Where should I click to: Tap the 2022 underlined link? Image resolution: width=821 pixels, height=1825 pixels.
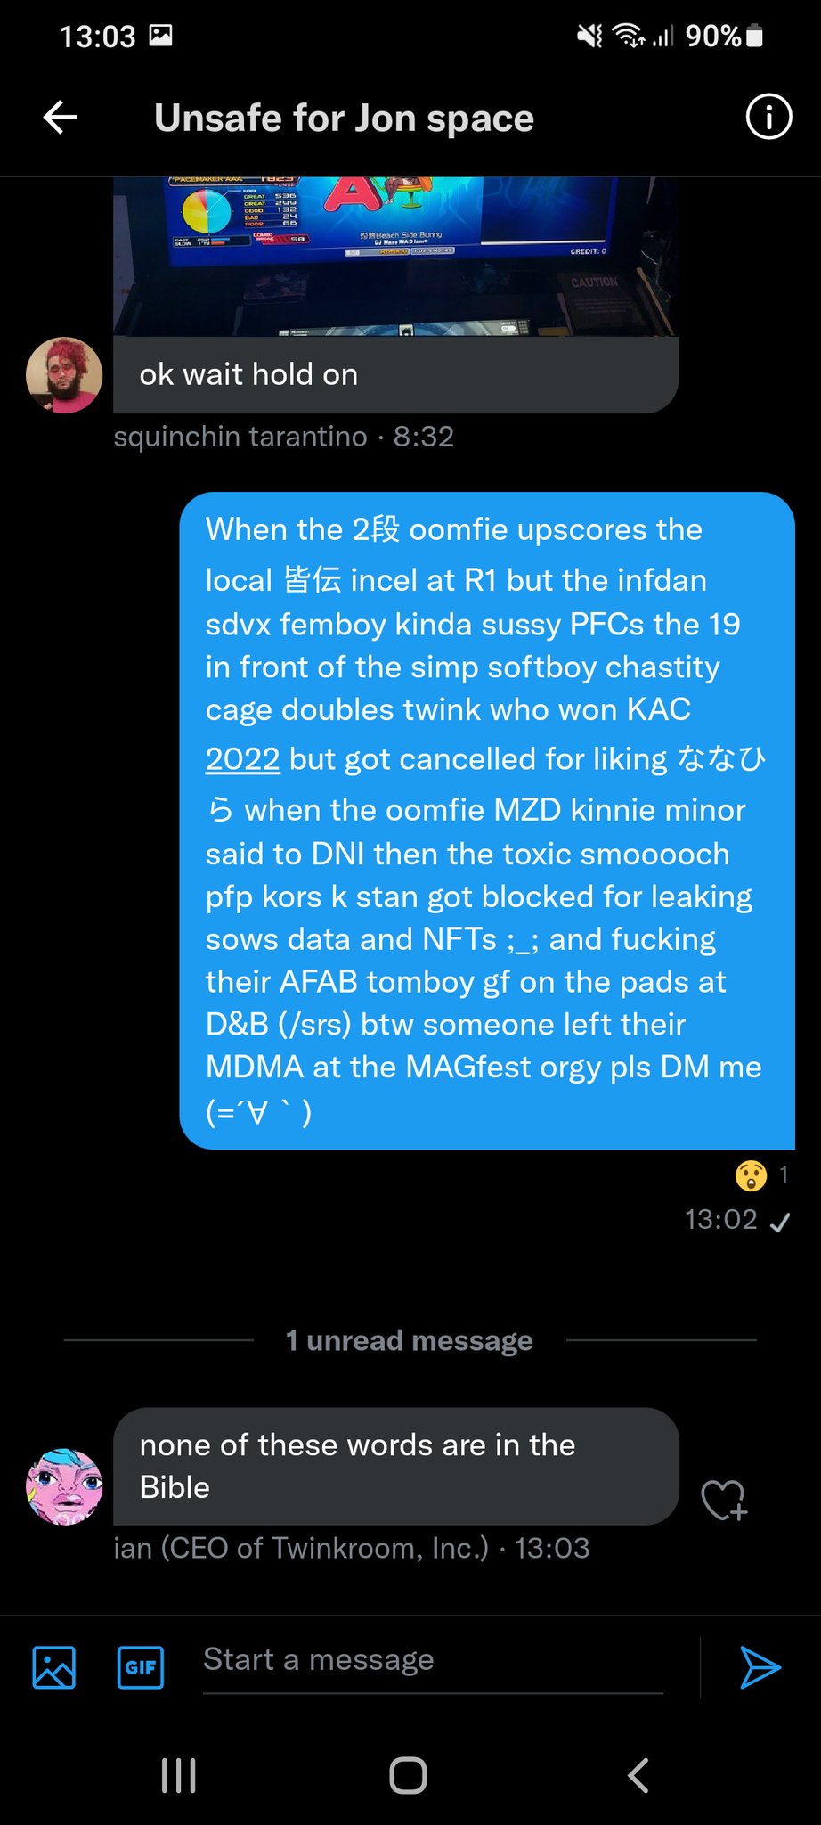242,759
